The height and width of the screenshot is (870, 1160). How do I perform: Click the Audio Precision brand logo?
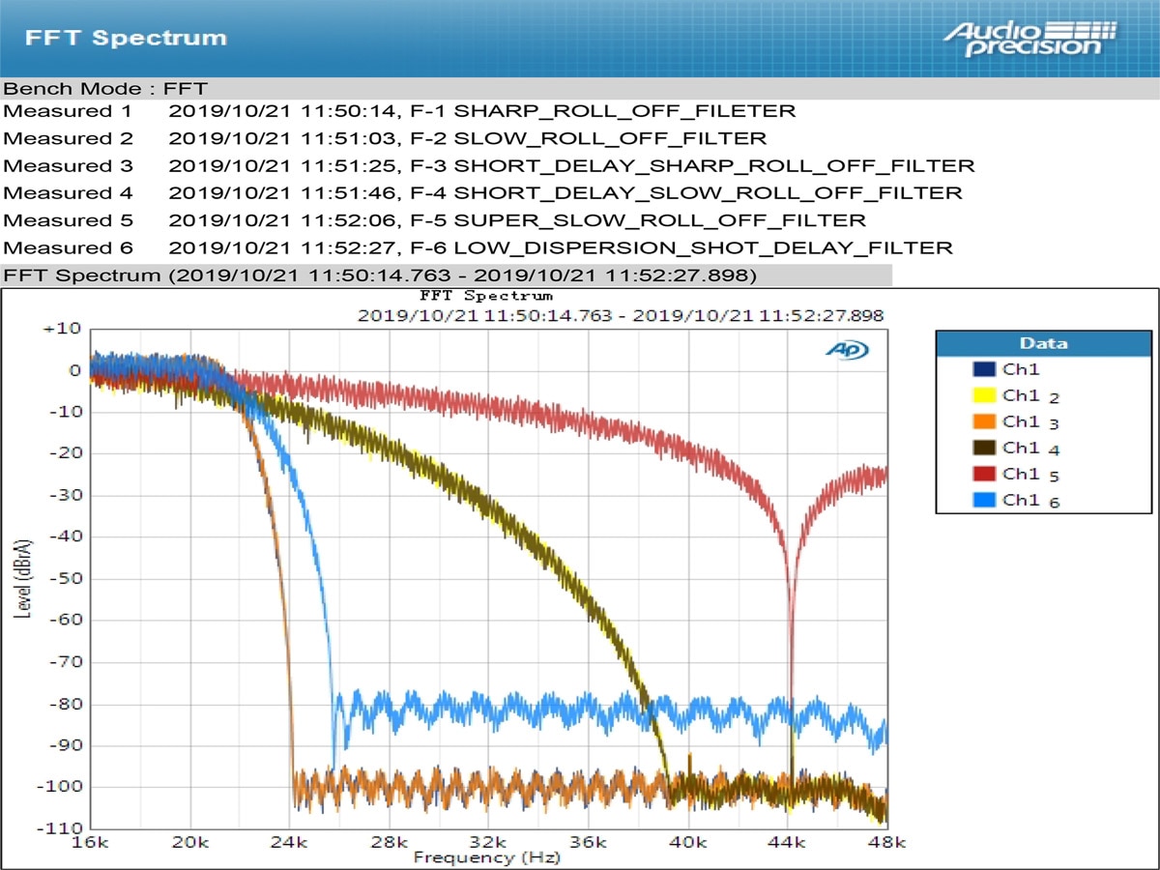[1025, 36]
